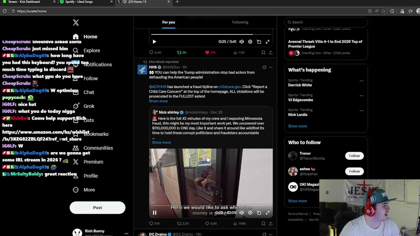Select the For you tab
Screen dimensions: 420x236
(x=169, y=22)
